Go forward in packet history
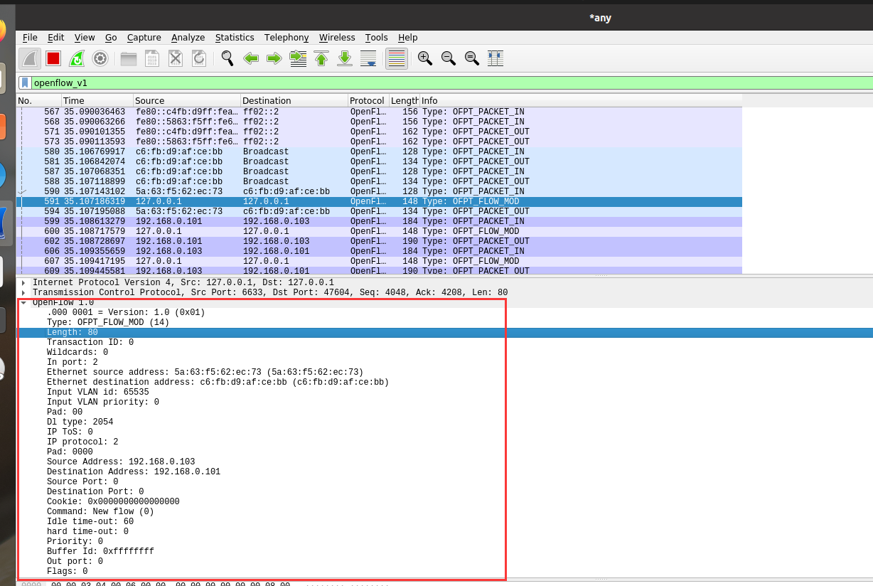The height and width of the screenshot is (586, 873). [x=274, y=58]
